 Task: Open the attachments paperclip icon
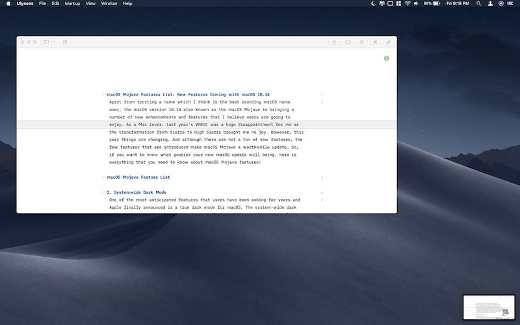[388, 42]
